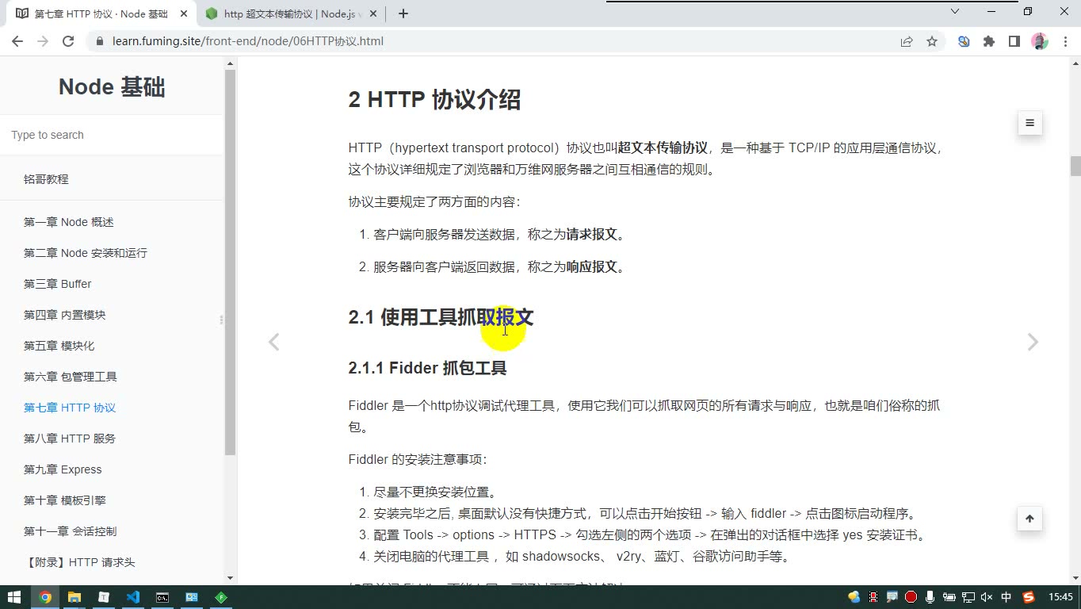Click the main page scrollbar thumb
The image size is (1081, 609).
tap(1075, 167)
